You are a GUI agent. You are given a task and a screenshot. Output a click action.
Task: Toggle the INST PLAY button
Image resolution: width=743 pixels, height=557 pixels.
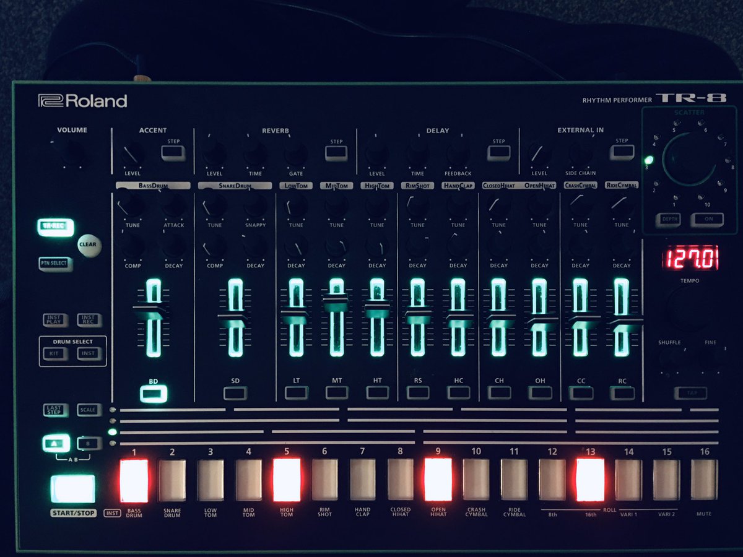(x=55, y=320)
